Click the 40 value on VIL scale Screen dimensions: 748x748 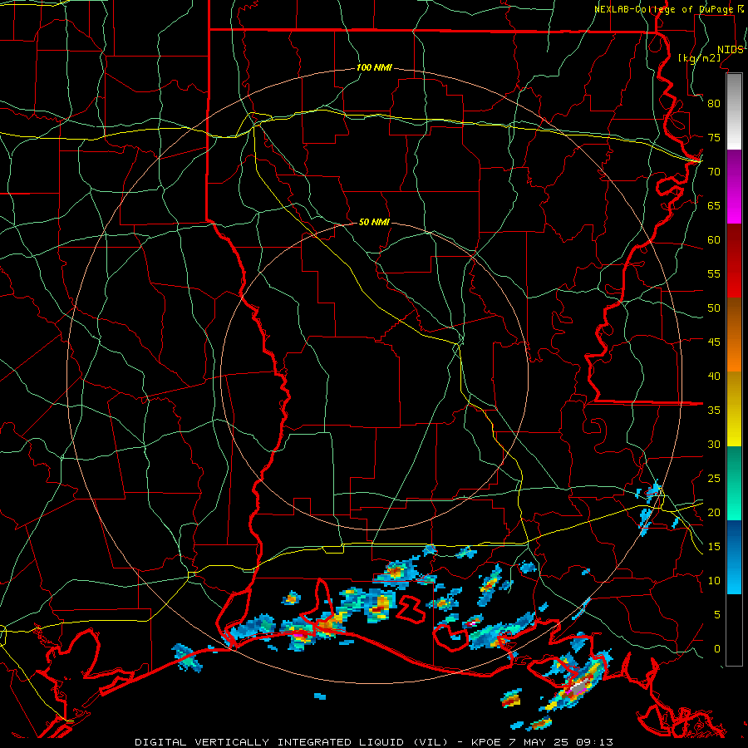(714, 376)
